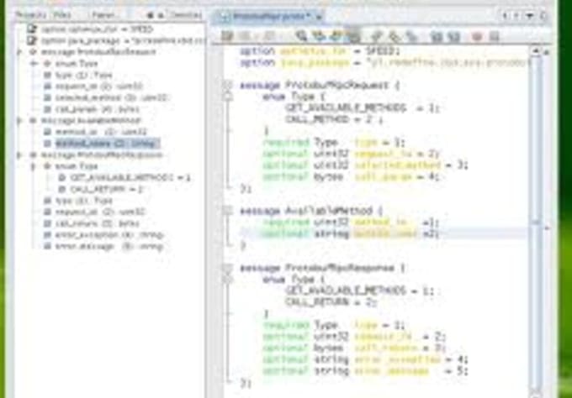This screenshot has width=572, height=398.
Task: Click 'required uint32 method_id =1;' code line
Action: coord(352,222)
